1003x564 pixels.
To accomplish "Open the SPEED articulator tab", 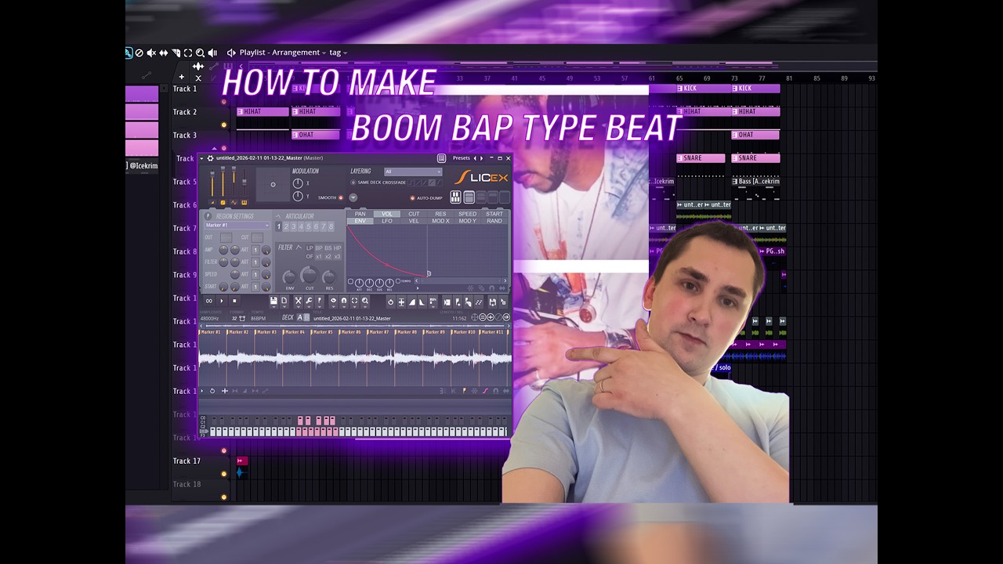I will 467,214.
